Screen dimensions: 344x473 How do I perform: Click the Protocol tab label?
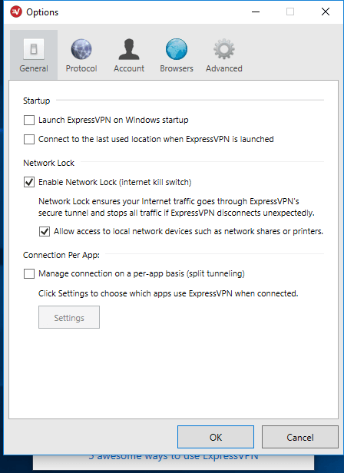click(x=81, y=68)
